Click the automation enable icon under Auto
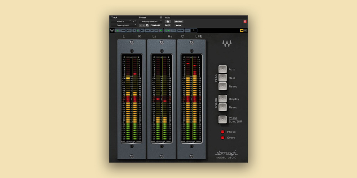 [x=167, y=22]
